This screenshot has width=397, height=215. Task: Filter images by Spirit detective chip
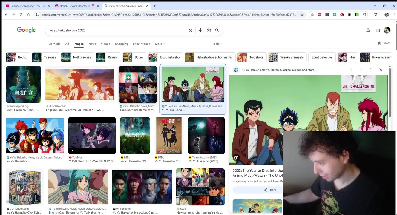[322, 57]
